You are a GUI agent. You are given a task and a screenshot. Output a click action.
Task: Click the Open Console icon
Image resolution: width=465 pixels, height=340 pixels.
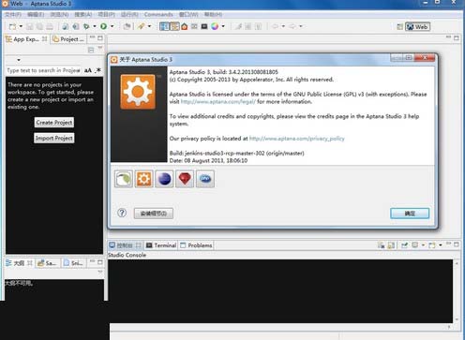432,245
